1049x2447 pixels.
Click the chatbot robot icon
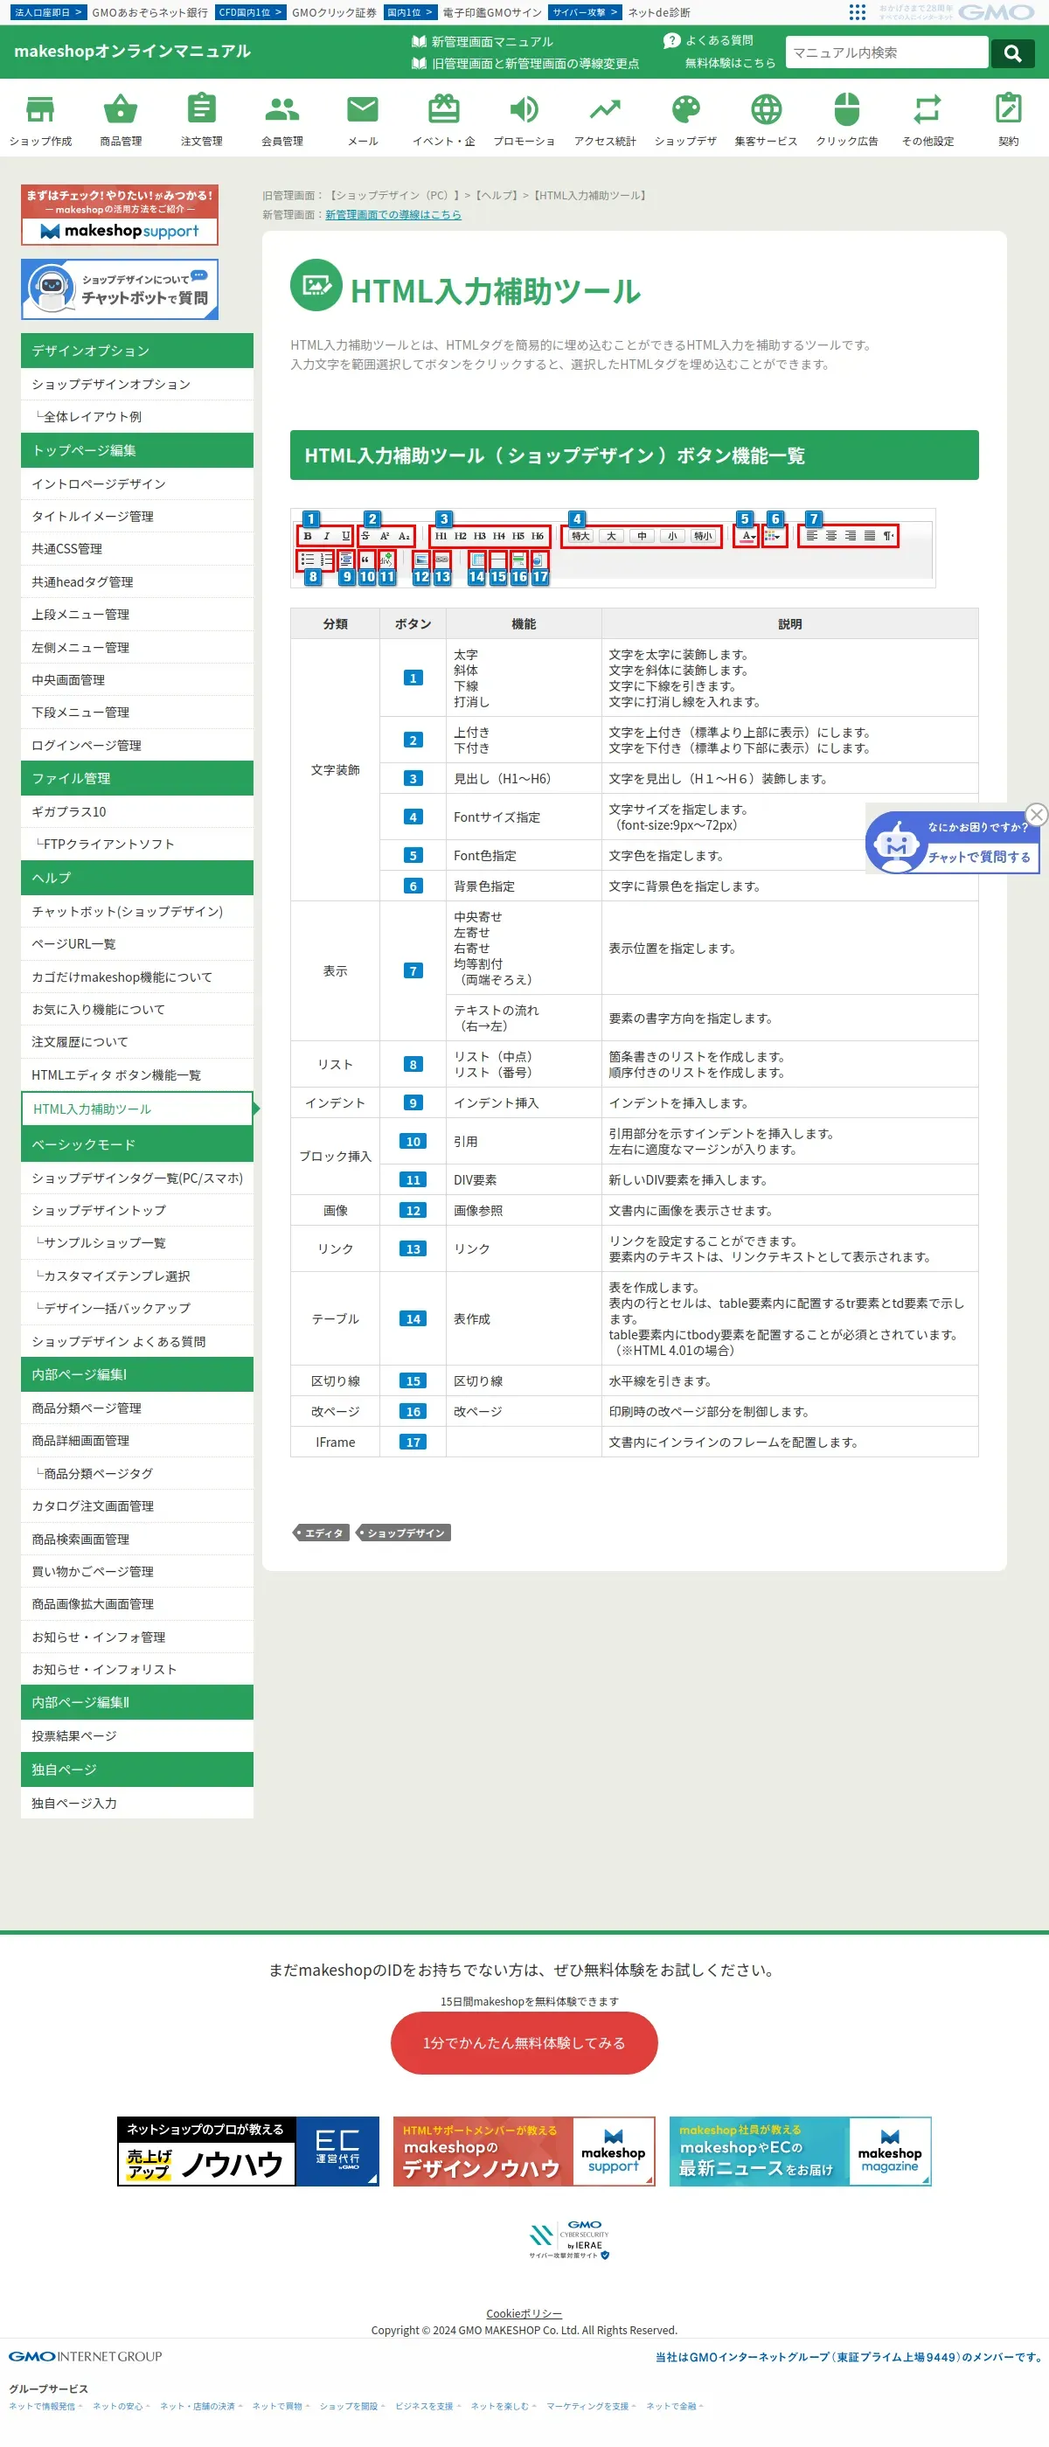pyautogui.click(x=896, y=843)
